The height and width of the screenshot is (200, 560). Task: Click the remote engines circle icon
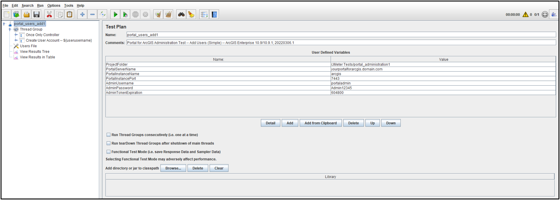545,14
